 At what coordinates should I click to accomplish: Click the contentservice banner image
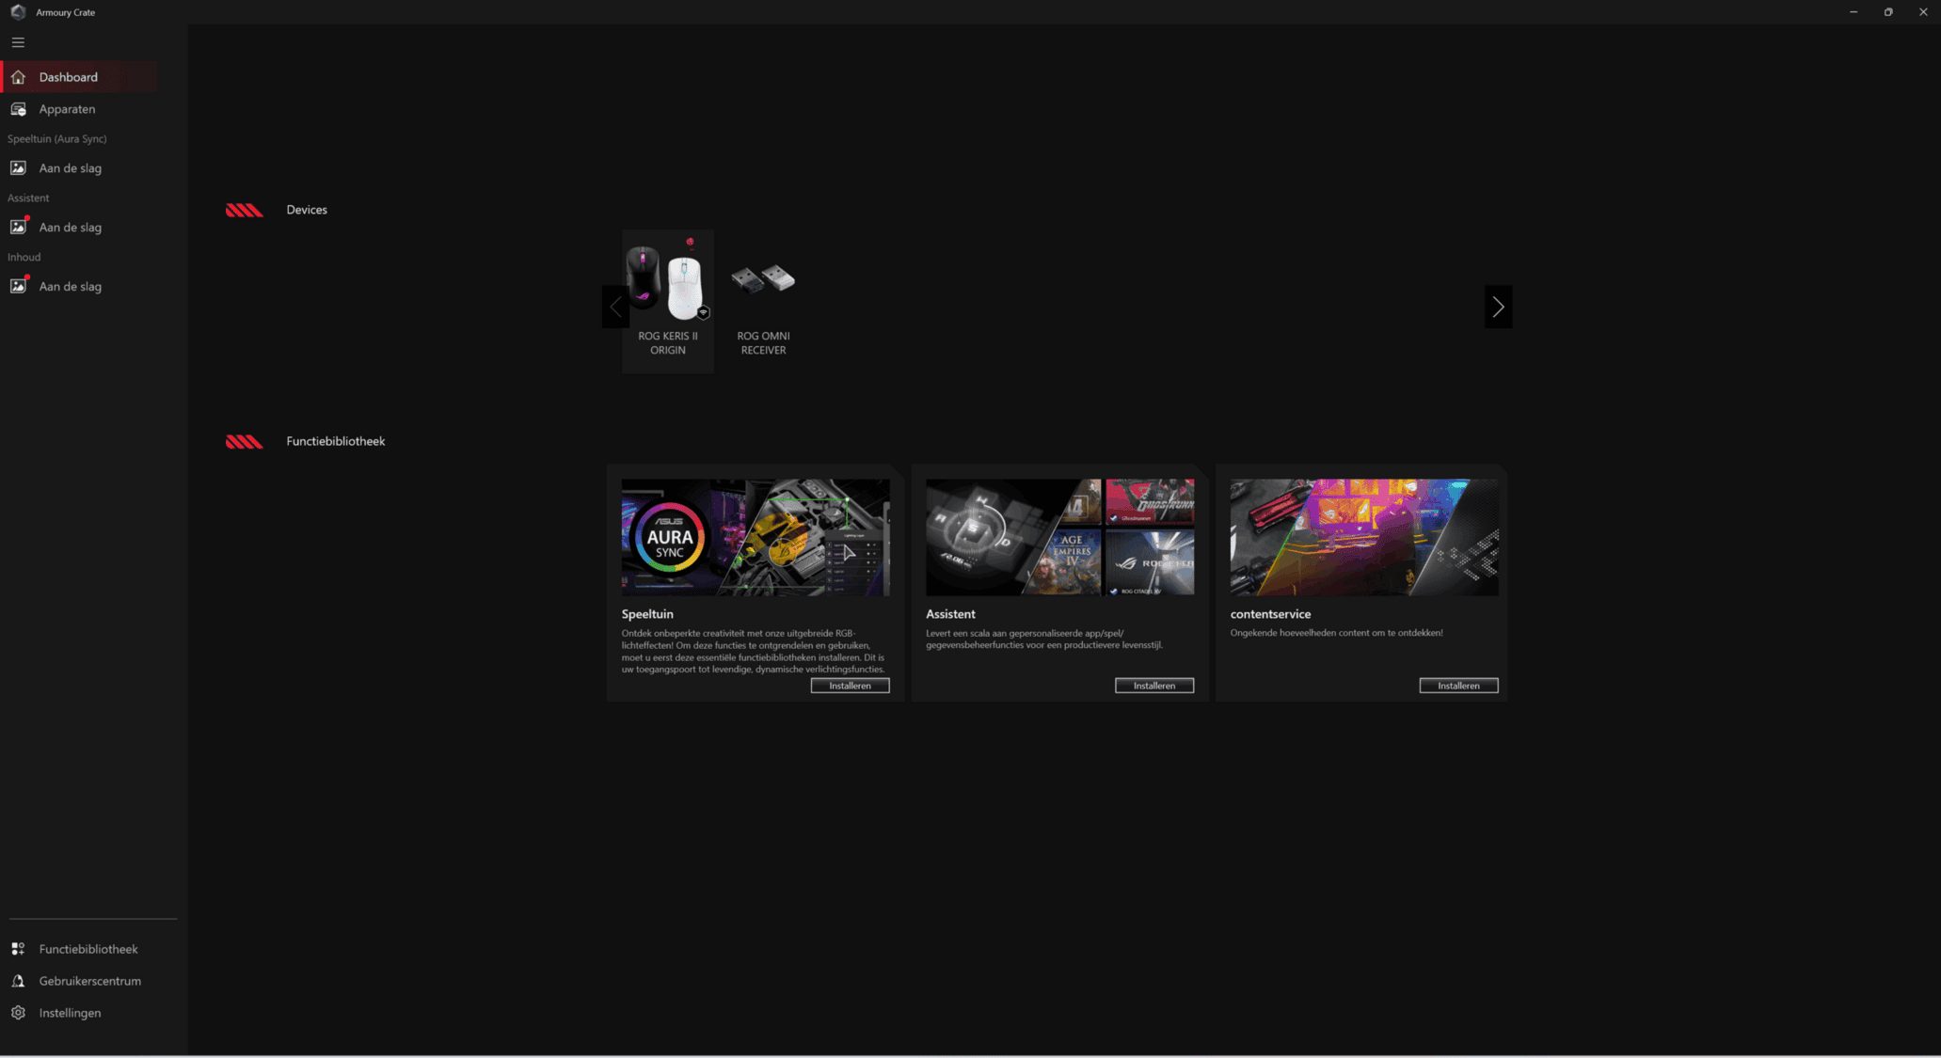click(x=1364, y=537)
